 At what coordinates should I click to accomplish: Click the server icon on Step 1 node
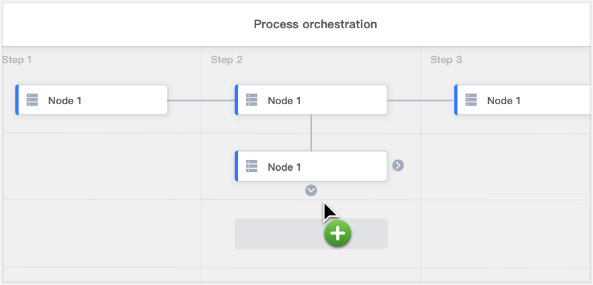coord(32,100)
